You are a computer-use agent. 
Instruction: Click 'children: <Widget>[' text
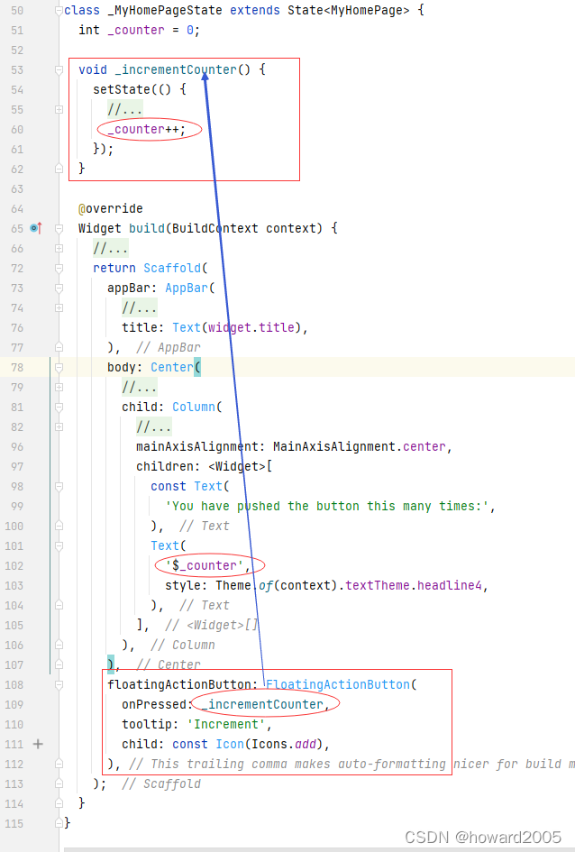pos(205,466)
